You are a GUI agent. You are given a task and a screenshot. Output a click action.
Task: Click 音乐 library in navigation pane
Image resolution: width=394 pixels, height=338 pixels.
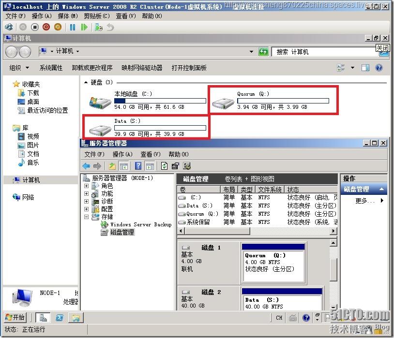coord(33,163)
